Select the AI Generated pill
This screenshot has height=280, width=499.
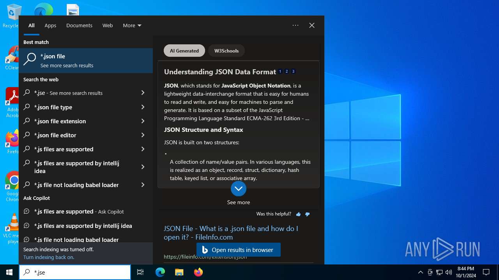coord(184,51)
